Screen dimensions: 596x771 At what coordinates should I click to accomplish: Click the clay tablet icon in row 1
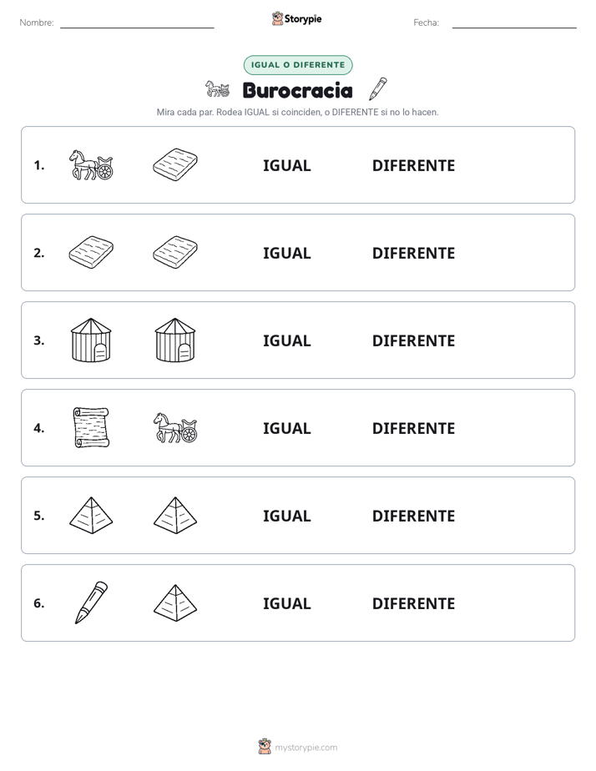175,164
